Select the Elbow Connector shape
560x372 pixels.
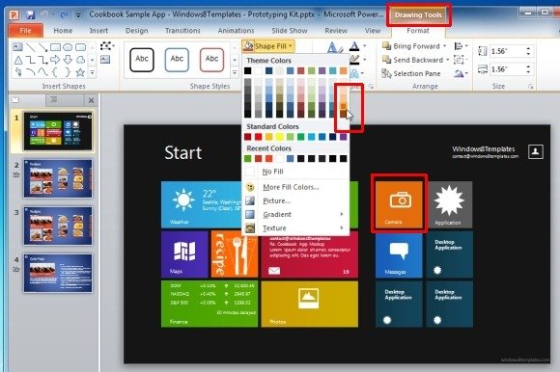[x=31, y=60]
